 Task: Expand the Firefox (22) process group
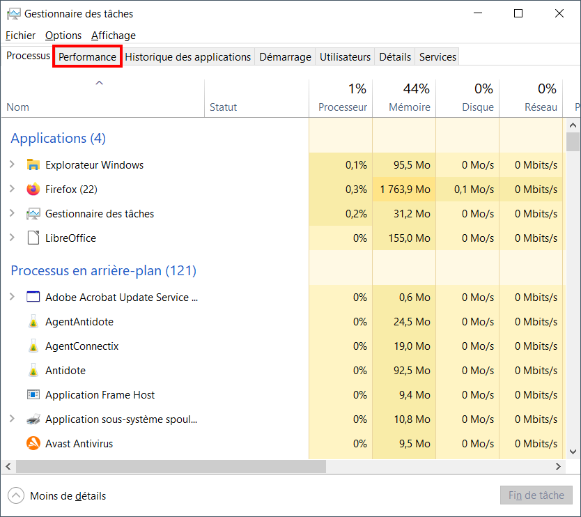tap(12, 189)
